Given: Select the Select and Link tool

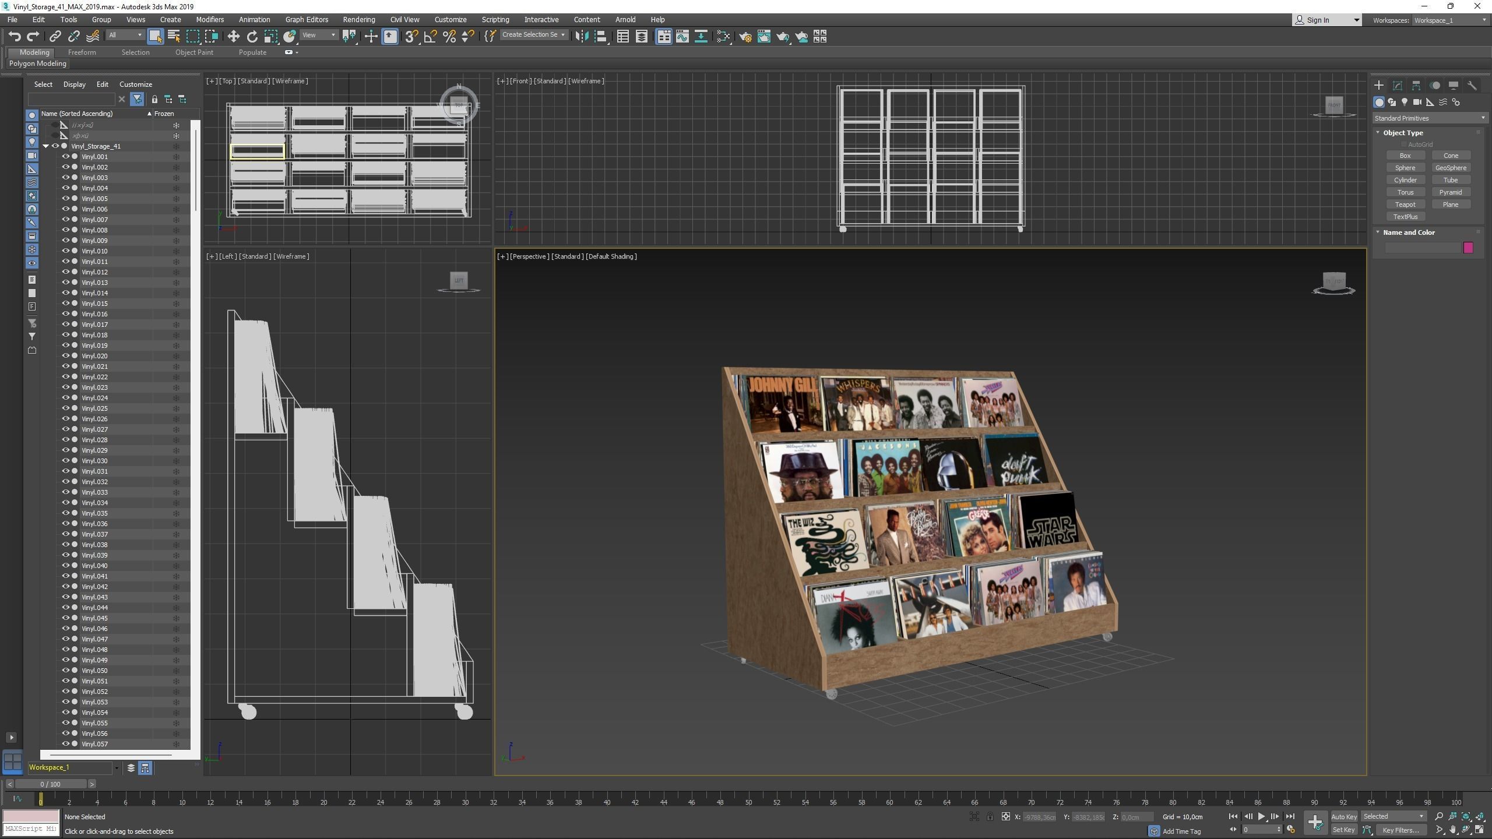Looking at the screenshot, I should coord(55,37).
